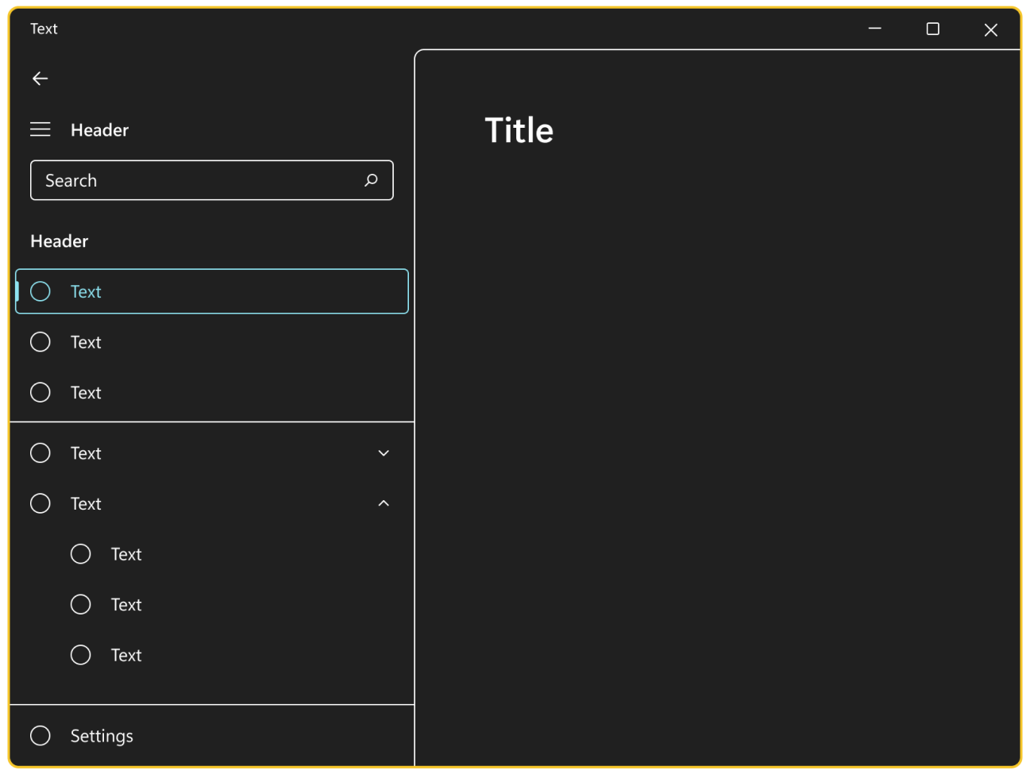Click the Header label below the search box
1030x774 pixels.
tap(59, 241)
